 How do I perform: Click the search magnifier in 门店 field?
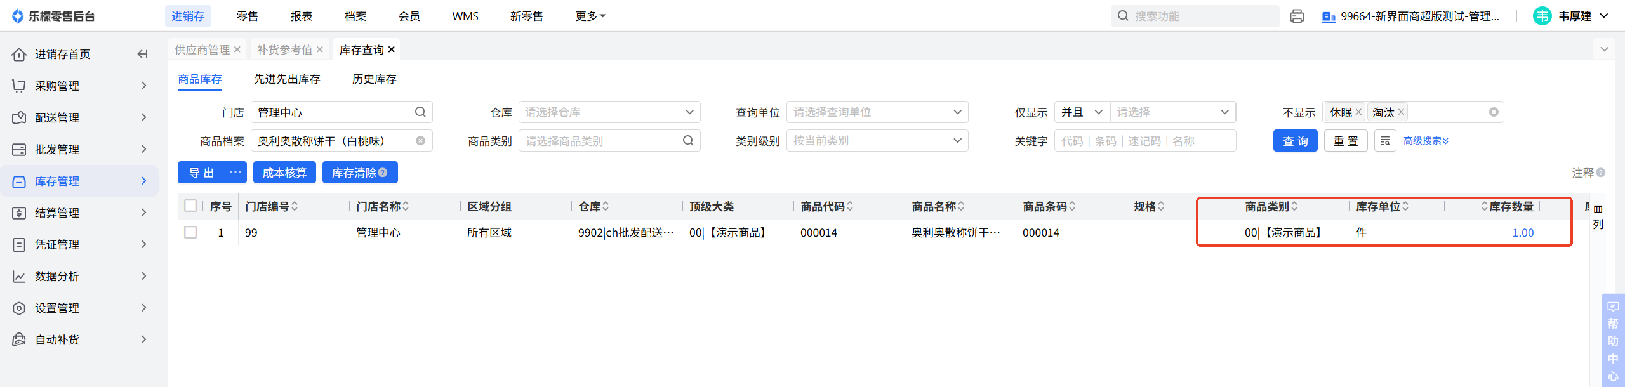pyautogui.click(x=420, y=112)
